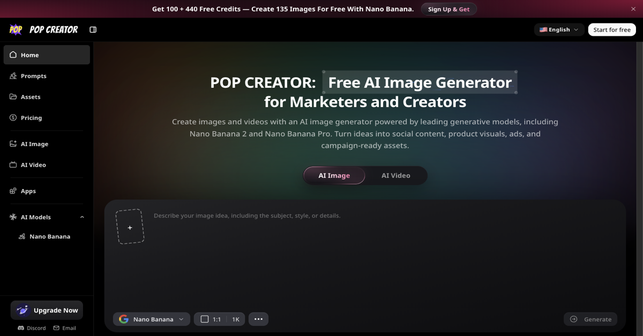The image size is (643, 336).
Task: Click the Nano Banana item icon in sidebar
Action: 22,236
